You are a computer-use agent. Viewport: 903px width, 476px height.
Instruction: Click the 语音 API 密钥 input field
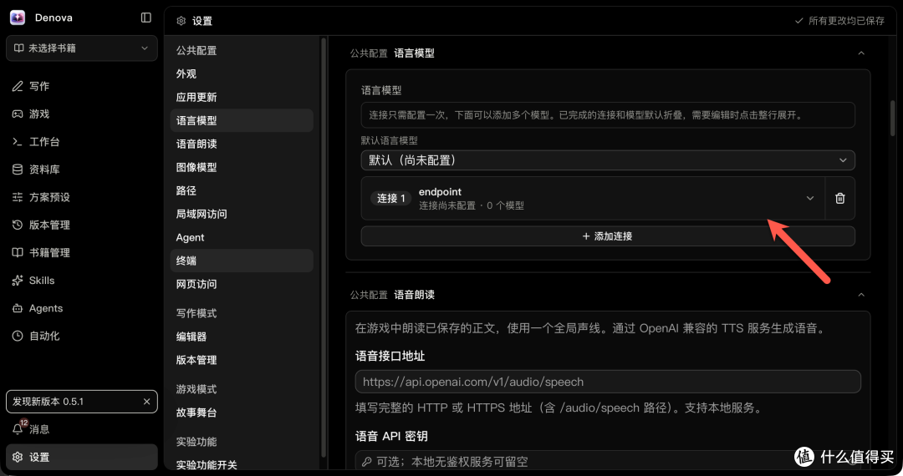608,462
